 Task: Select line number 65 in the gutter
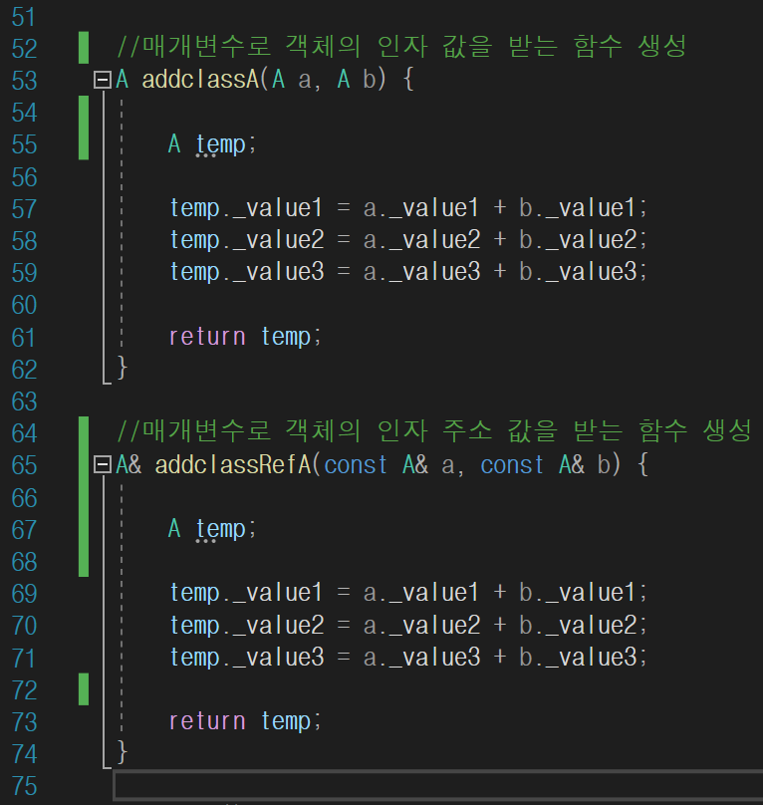24,465
